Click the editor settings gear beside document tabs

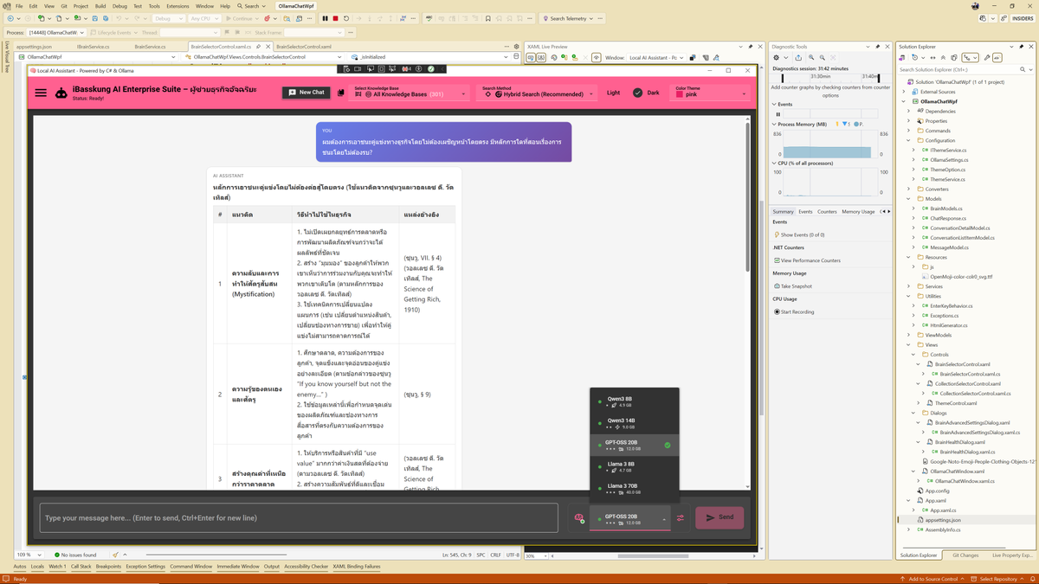click(x=517, y=47)
